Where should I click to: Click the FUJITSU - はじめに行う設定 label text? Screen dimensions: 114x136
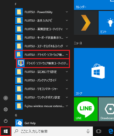(x=41, y=72)
